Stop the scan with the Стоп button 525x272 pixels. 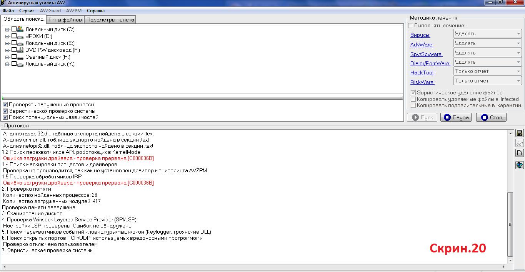491,117
